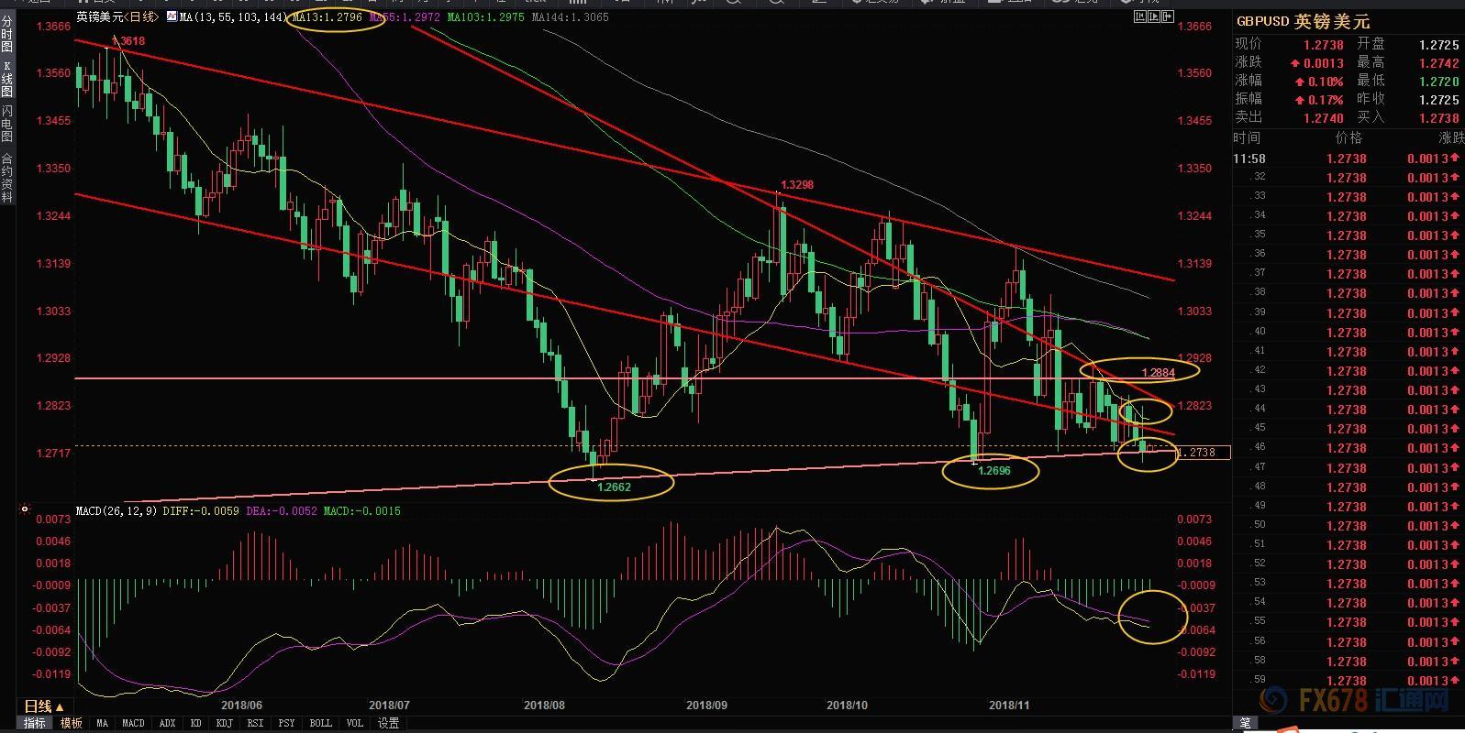Select the 模板 tab at bottom
This screenshot has height=733, width=1465.
(x=71, y=723)
